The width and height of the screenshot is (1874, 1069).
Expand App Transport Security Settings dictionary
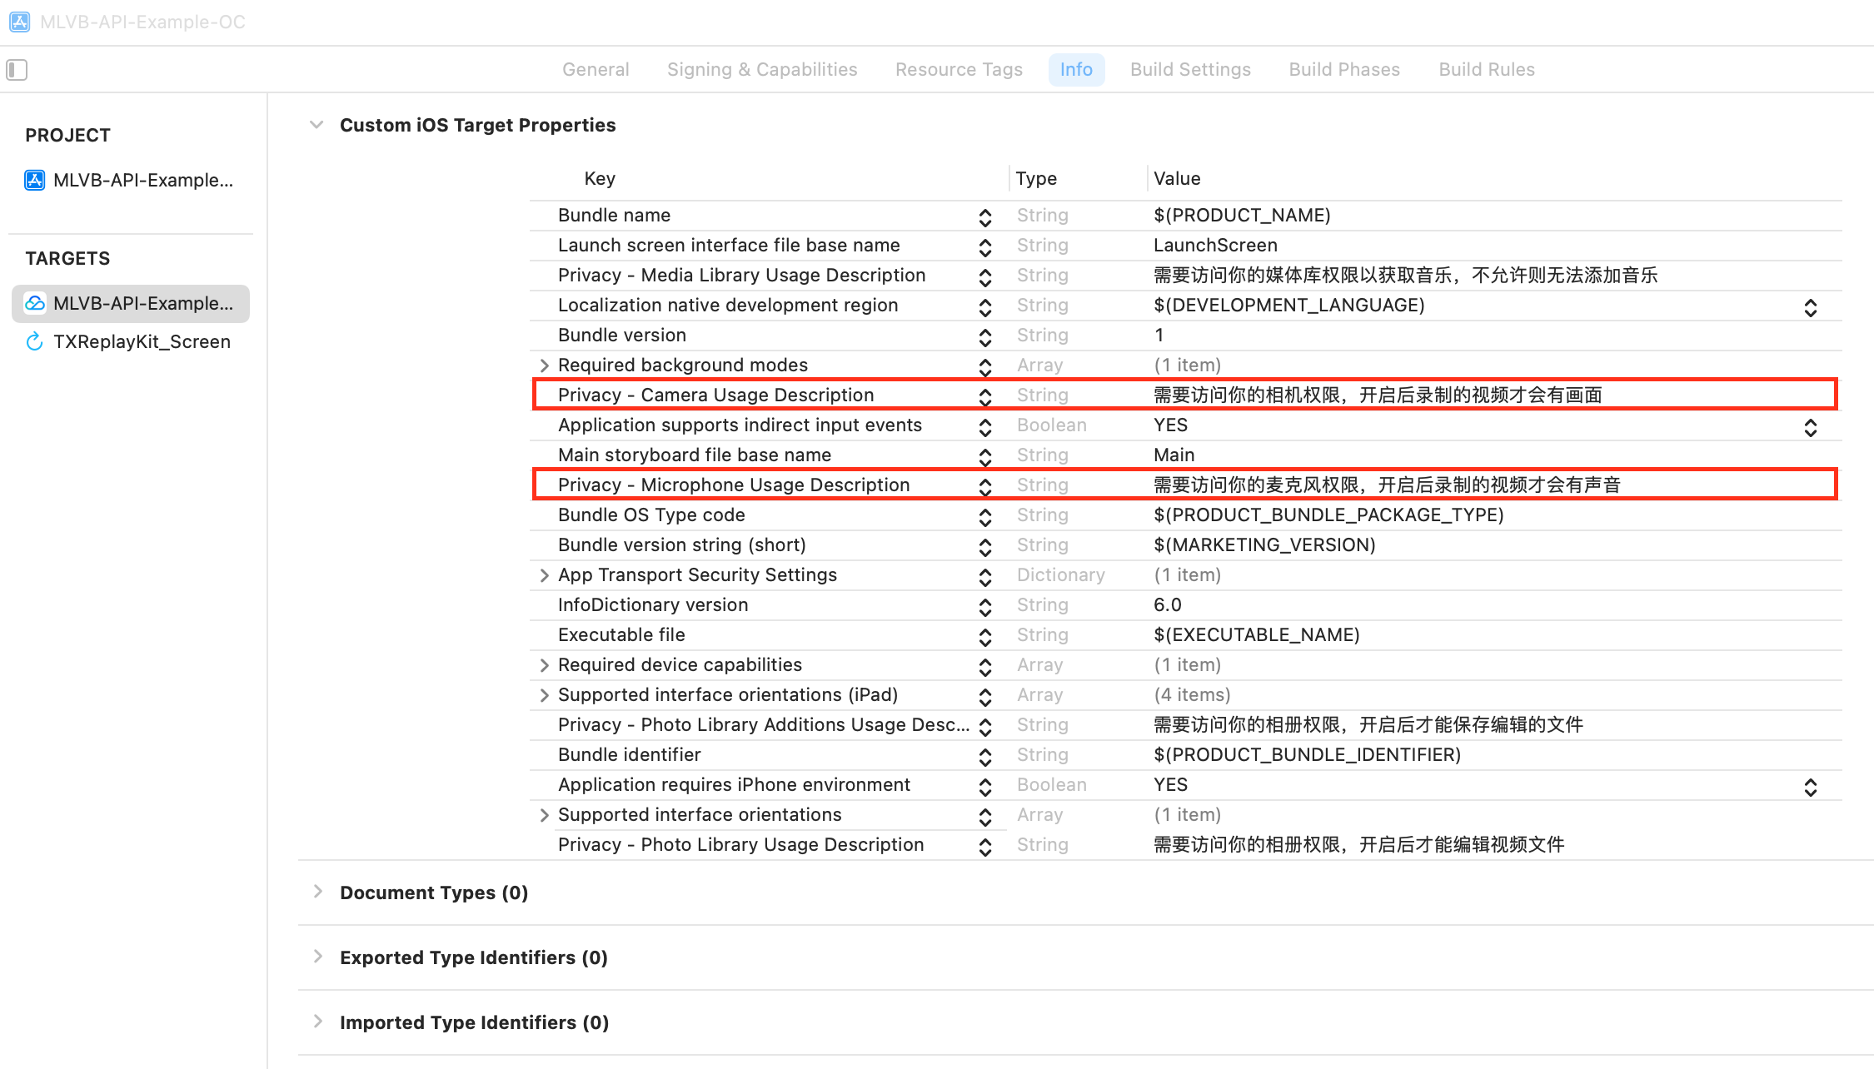pos(544,575)
